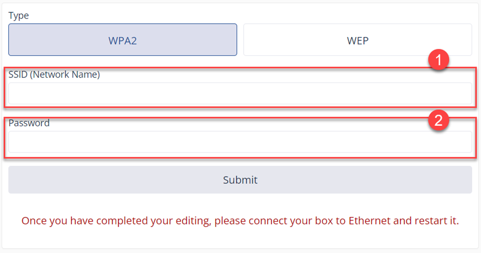Click the "Type" label text

point(19,16)
